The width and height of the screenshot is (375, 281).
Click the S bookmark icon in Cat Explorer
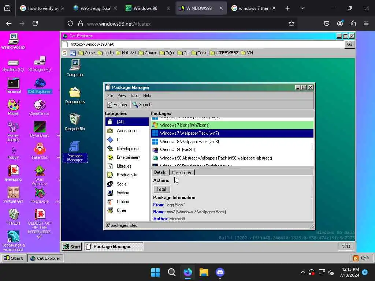click(x=64, y=53)
